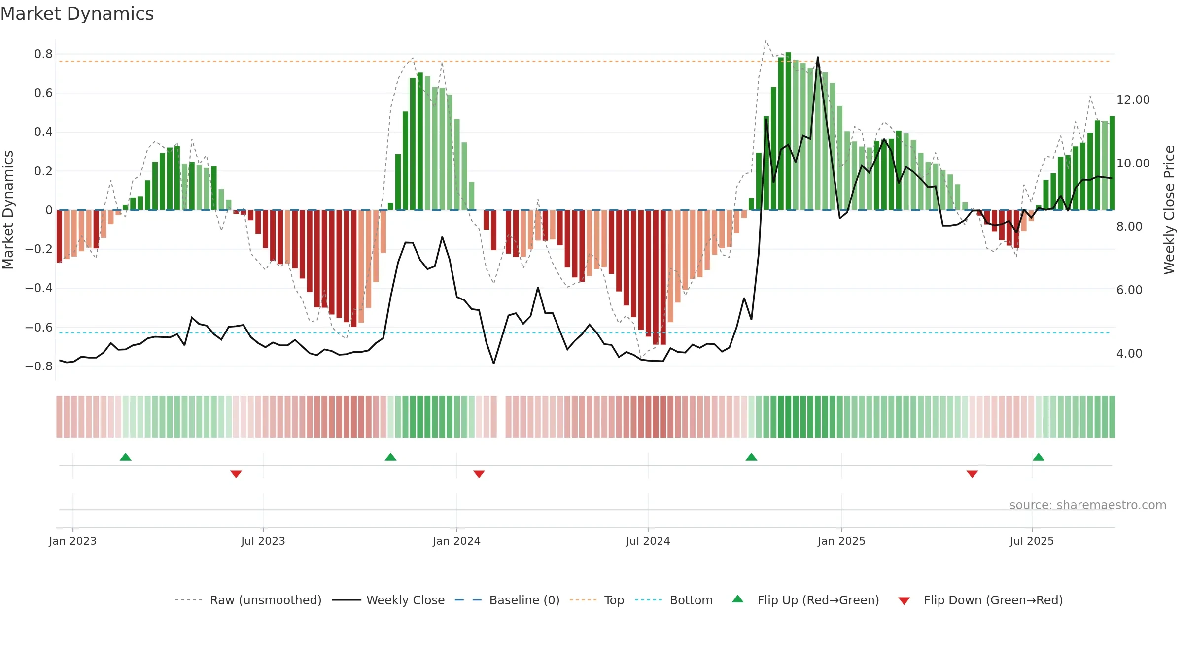Click the 0.8 tick on left axis
The image size is (1183, 665).
pyautogui.click(x=43, y=54)
